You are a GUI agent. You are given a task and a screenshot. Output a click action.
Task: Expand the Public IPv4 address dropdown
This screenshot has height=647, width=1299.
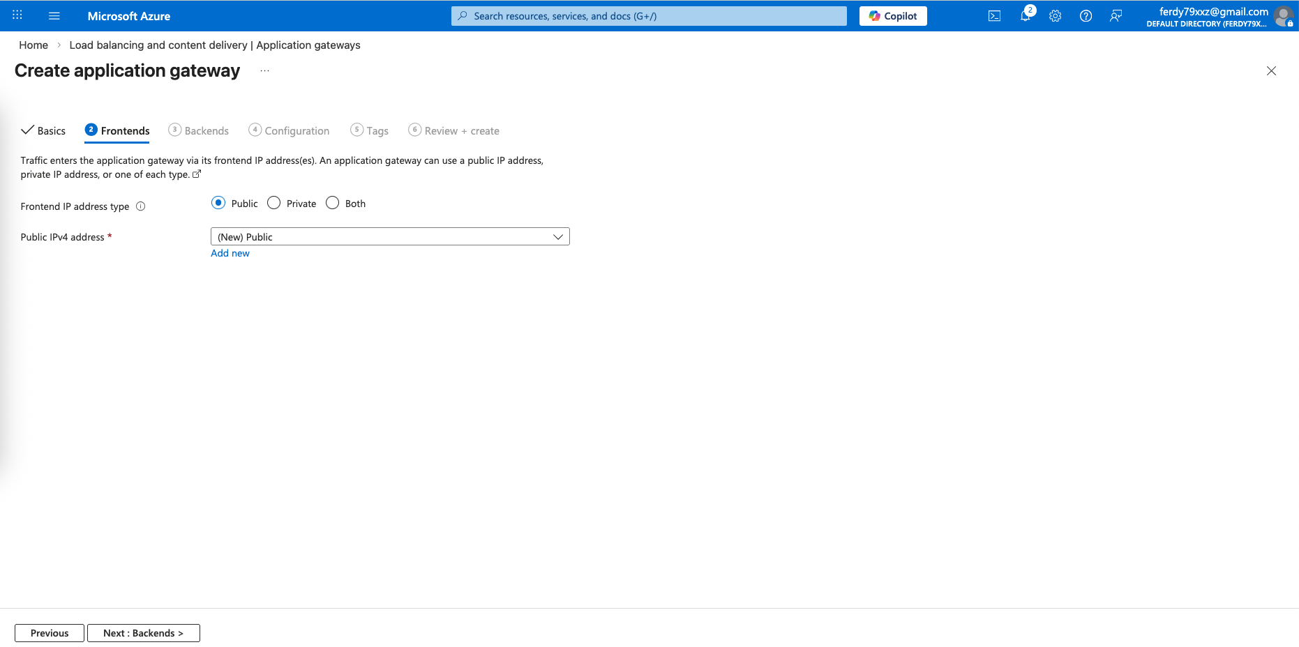390,237
